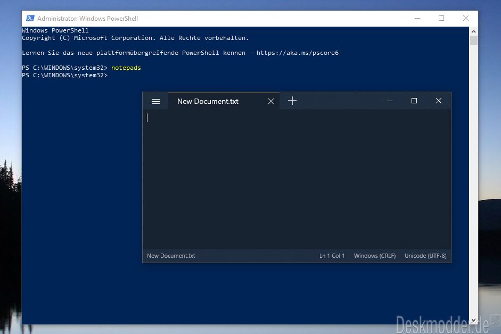Screen dimensions: 501x334
Task: Open the Notepads hamburger menu
Action: (156, 101)
